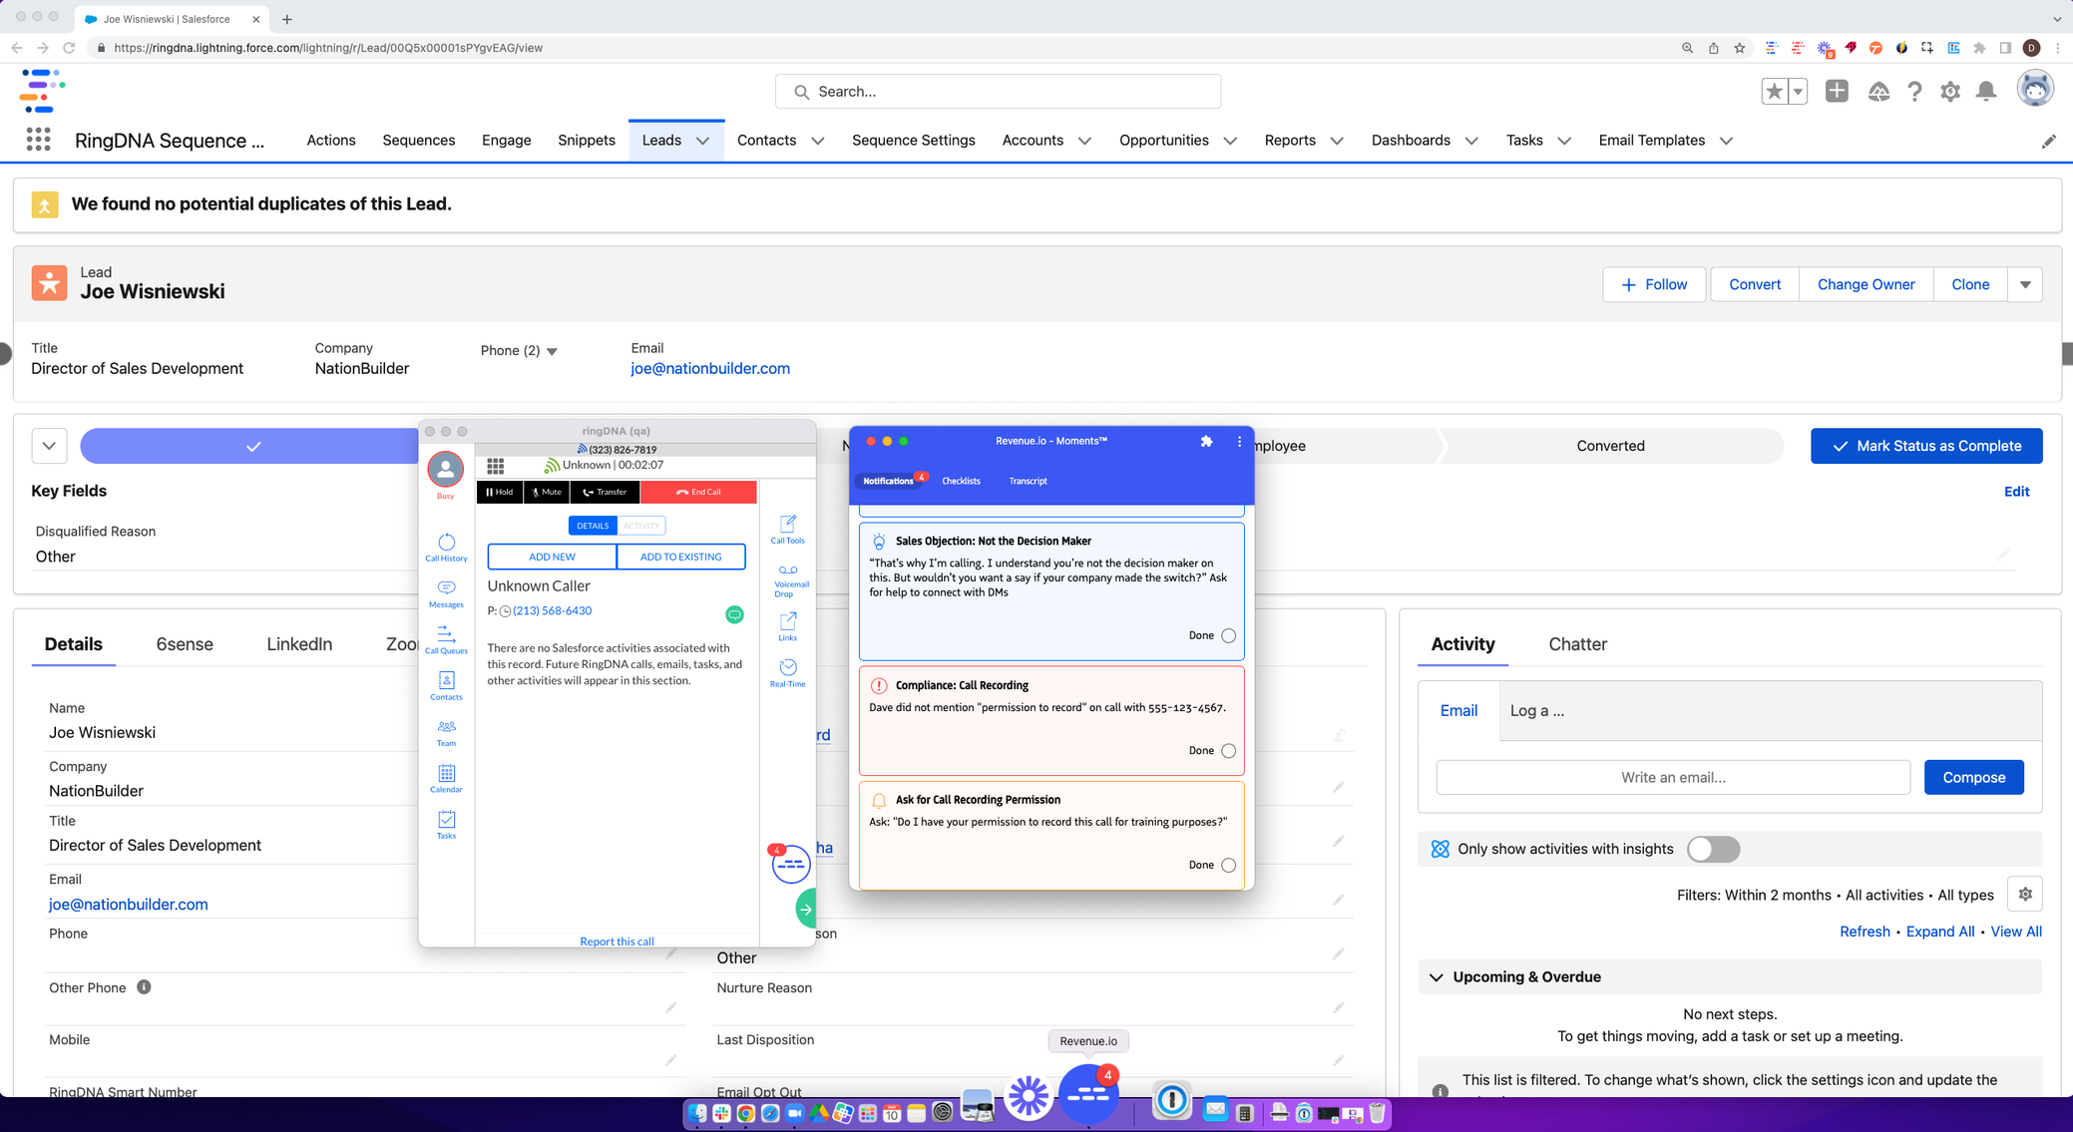Image resolution: width=2073 pixels, height=1132 pixels.
Task: Switch to LinkedIn tab
Action: (299, 644)
